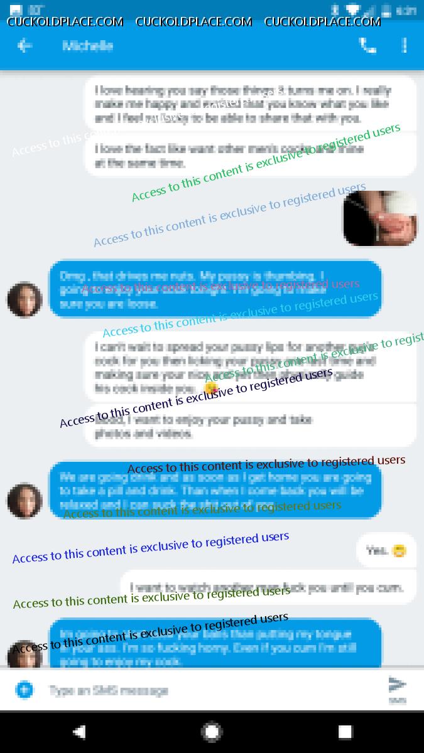Viewport: 424px width, 753px height.
Task: Open the sent photo thumbnail
Action: tap(379, 218)
